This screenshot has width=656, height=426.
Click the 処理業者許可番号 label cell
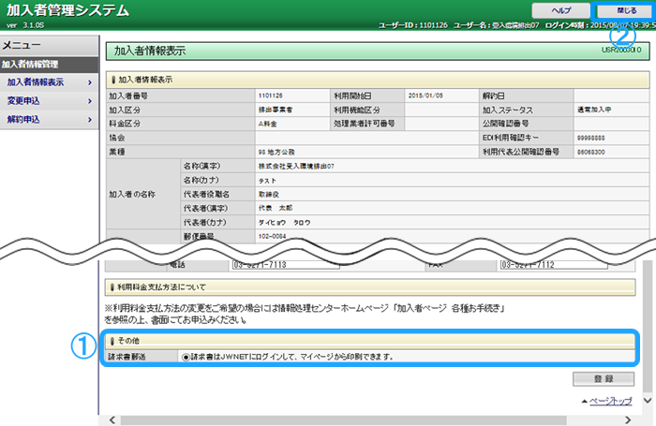[367, 124]
